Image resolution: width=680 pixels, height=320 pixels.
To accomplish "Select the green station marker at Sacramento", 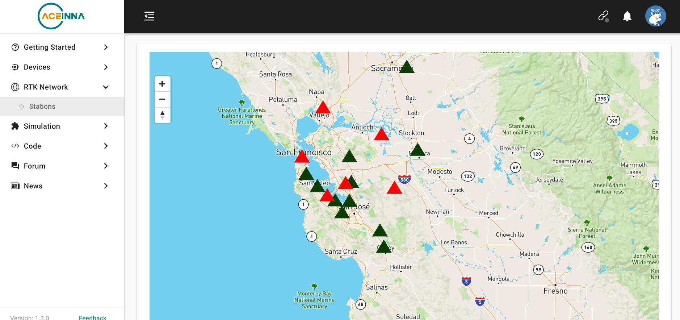I will (x=407, y=67).
